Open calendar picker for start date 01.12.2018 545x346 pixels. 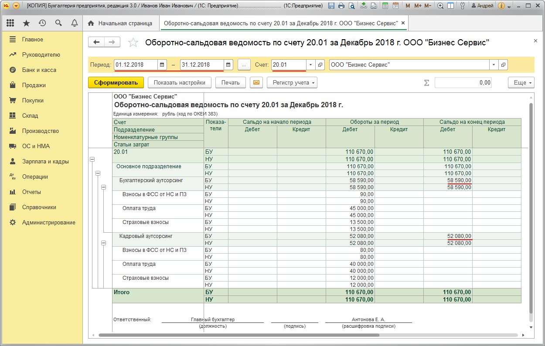(x=162, y=65)
